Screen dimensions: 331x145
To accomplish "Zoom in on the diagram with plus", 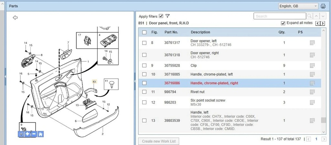I will [x=27, y=134].
